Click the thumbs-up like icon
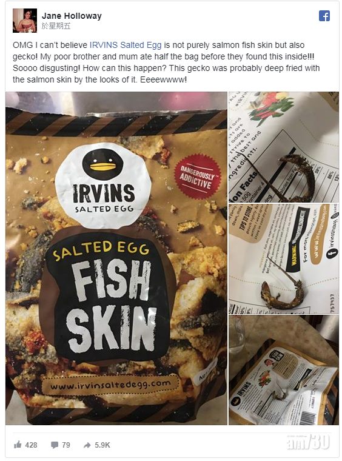 coord(18,445)
